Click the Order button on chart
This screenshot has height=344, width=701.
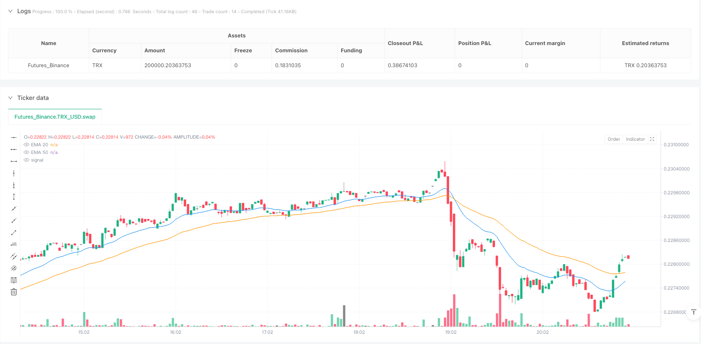tap(613, 139)
